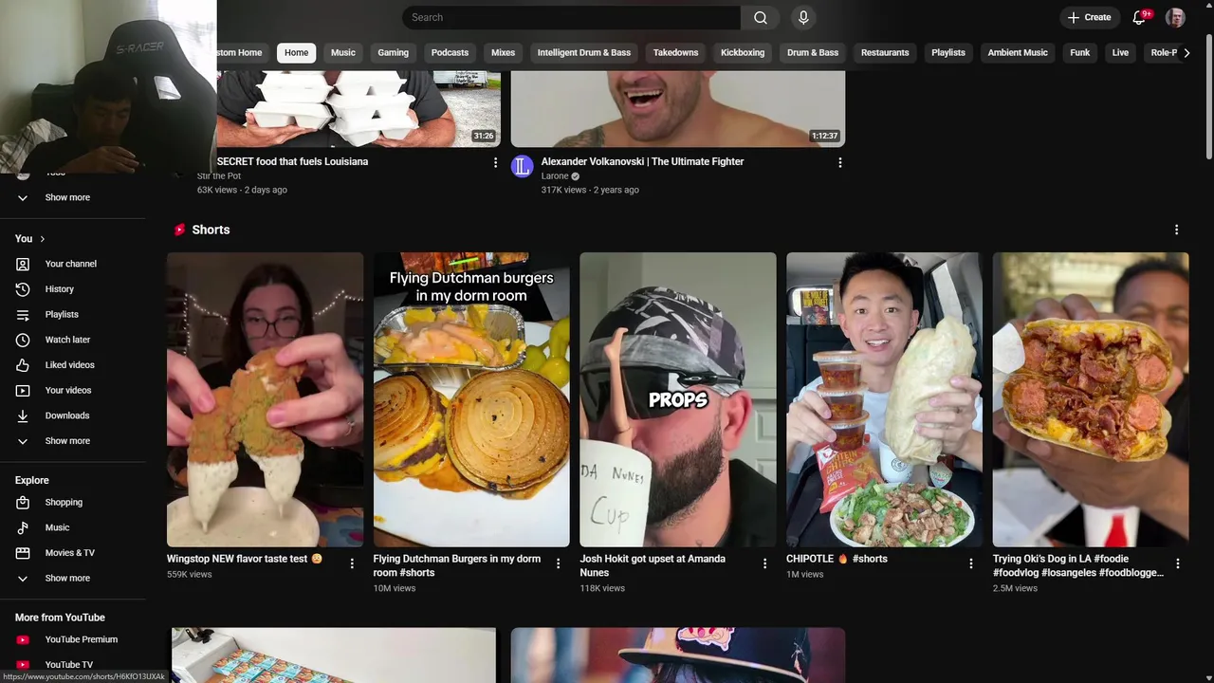1214x683 pixels.
Task: Open Wingstop NEW flavor taste test title
Action: 245,559
